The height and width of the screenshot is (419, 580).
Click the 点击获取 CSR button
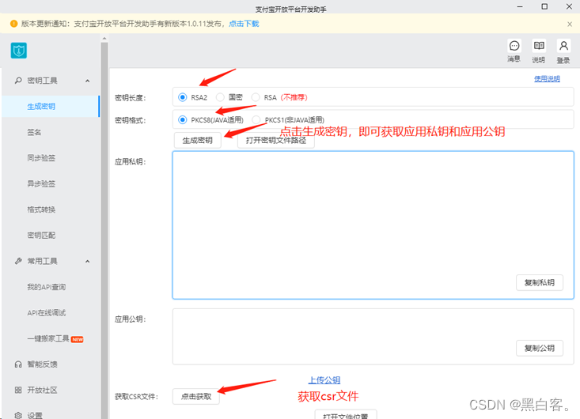(x=196, y=396)
